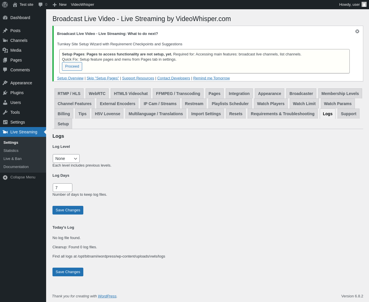Open user avatar in admin bar
This screenshot has height=302, width=369.
pos(364,5)
